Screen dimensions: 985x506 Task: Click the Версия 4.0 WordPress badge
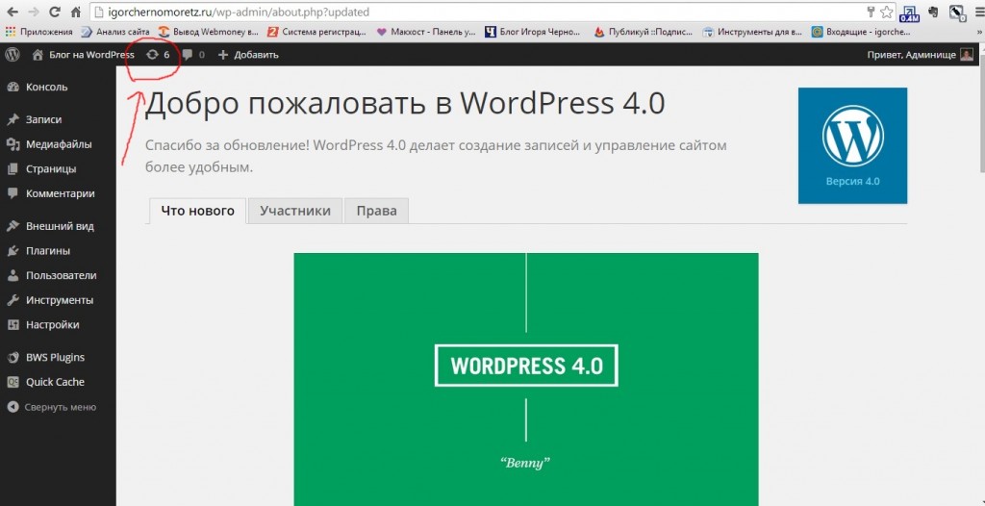click(x=852, y=145)
